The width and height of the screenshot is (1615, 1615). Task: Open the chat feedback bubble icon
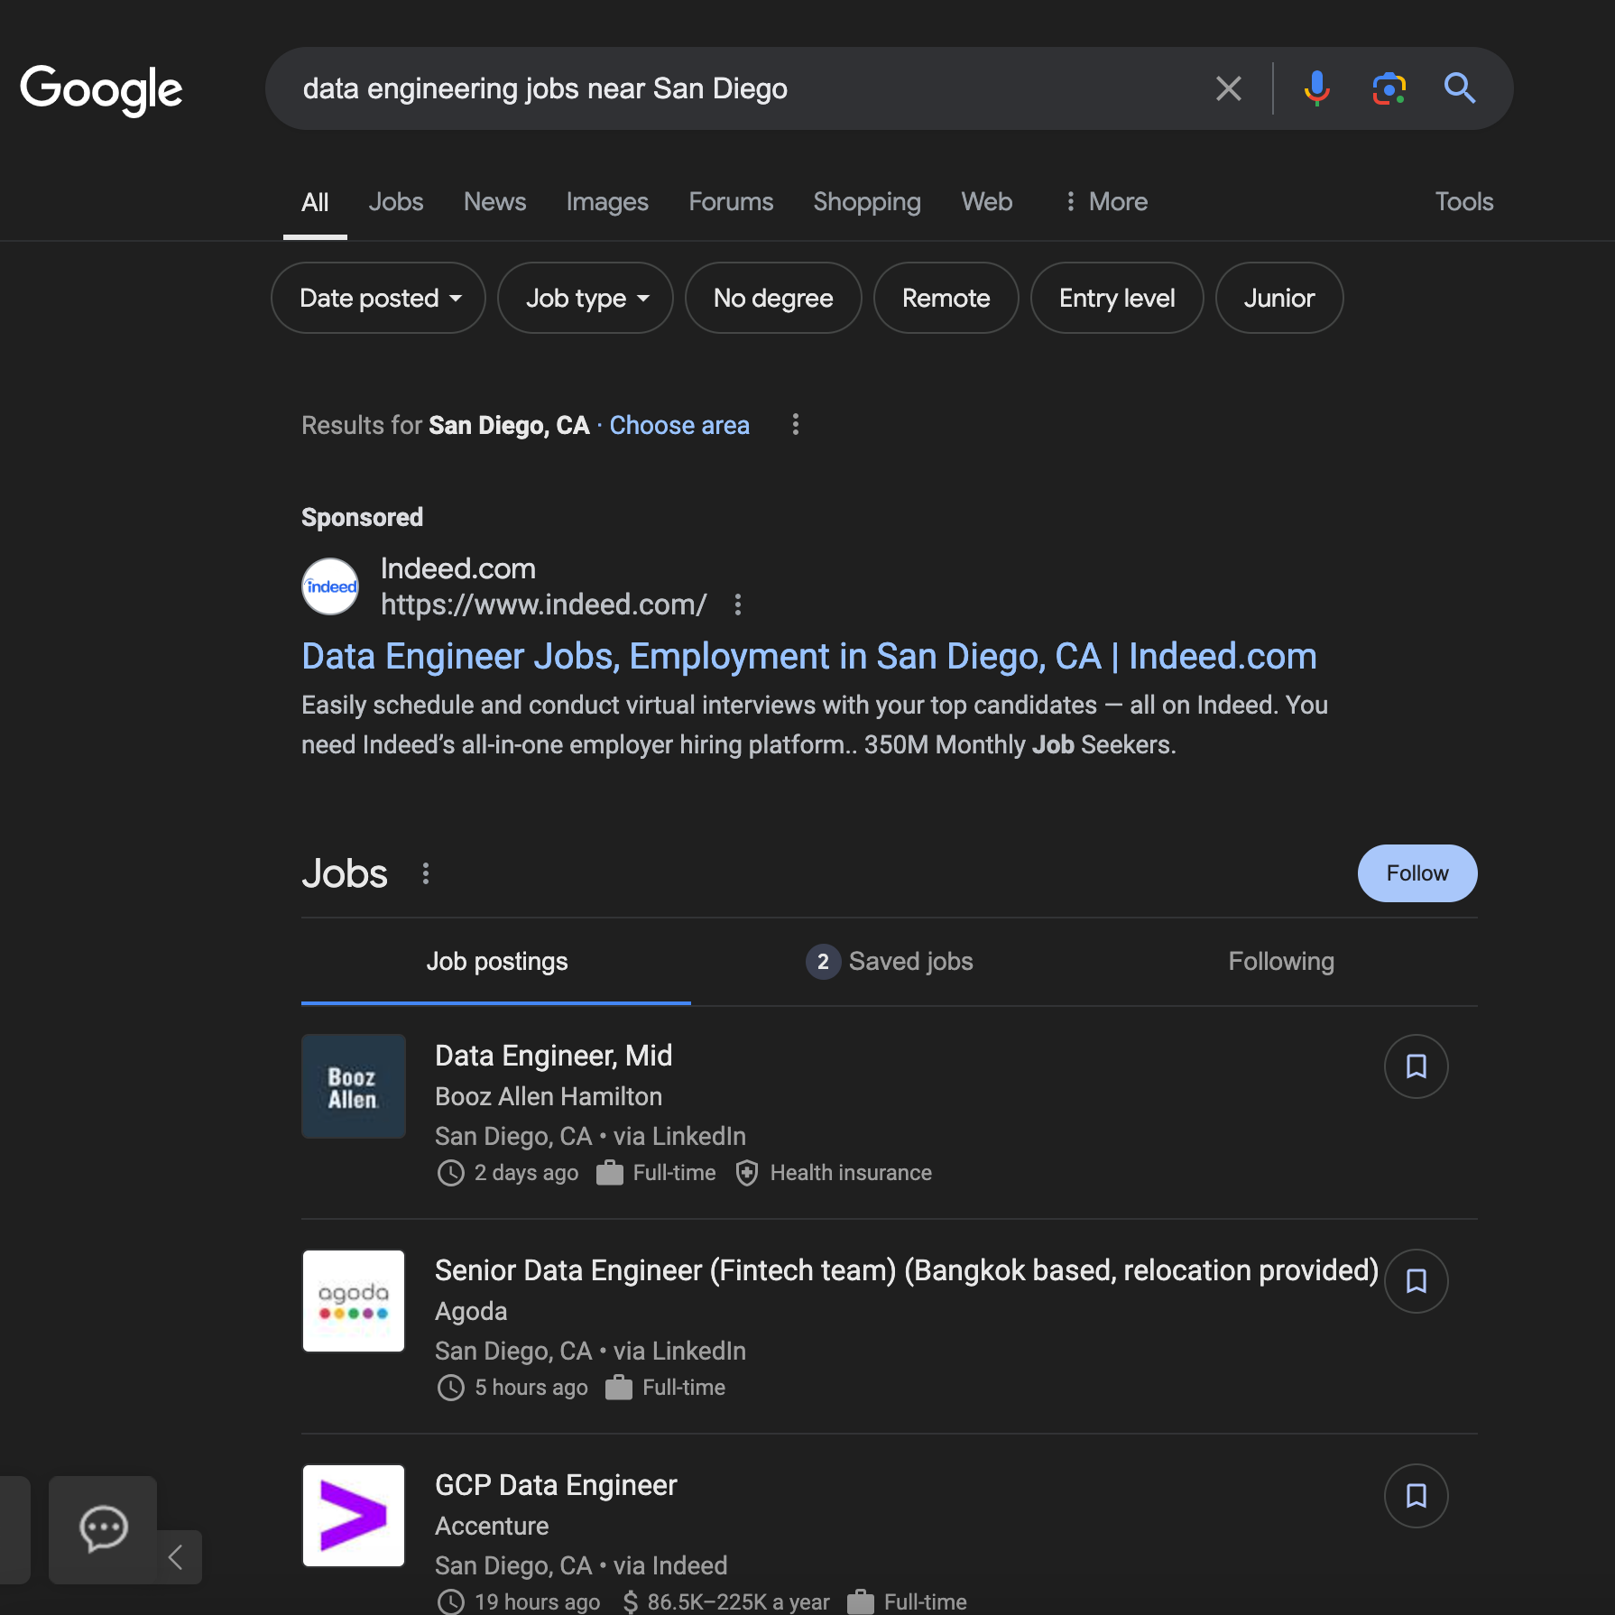click(x=103, y=1529)
